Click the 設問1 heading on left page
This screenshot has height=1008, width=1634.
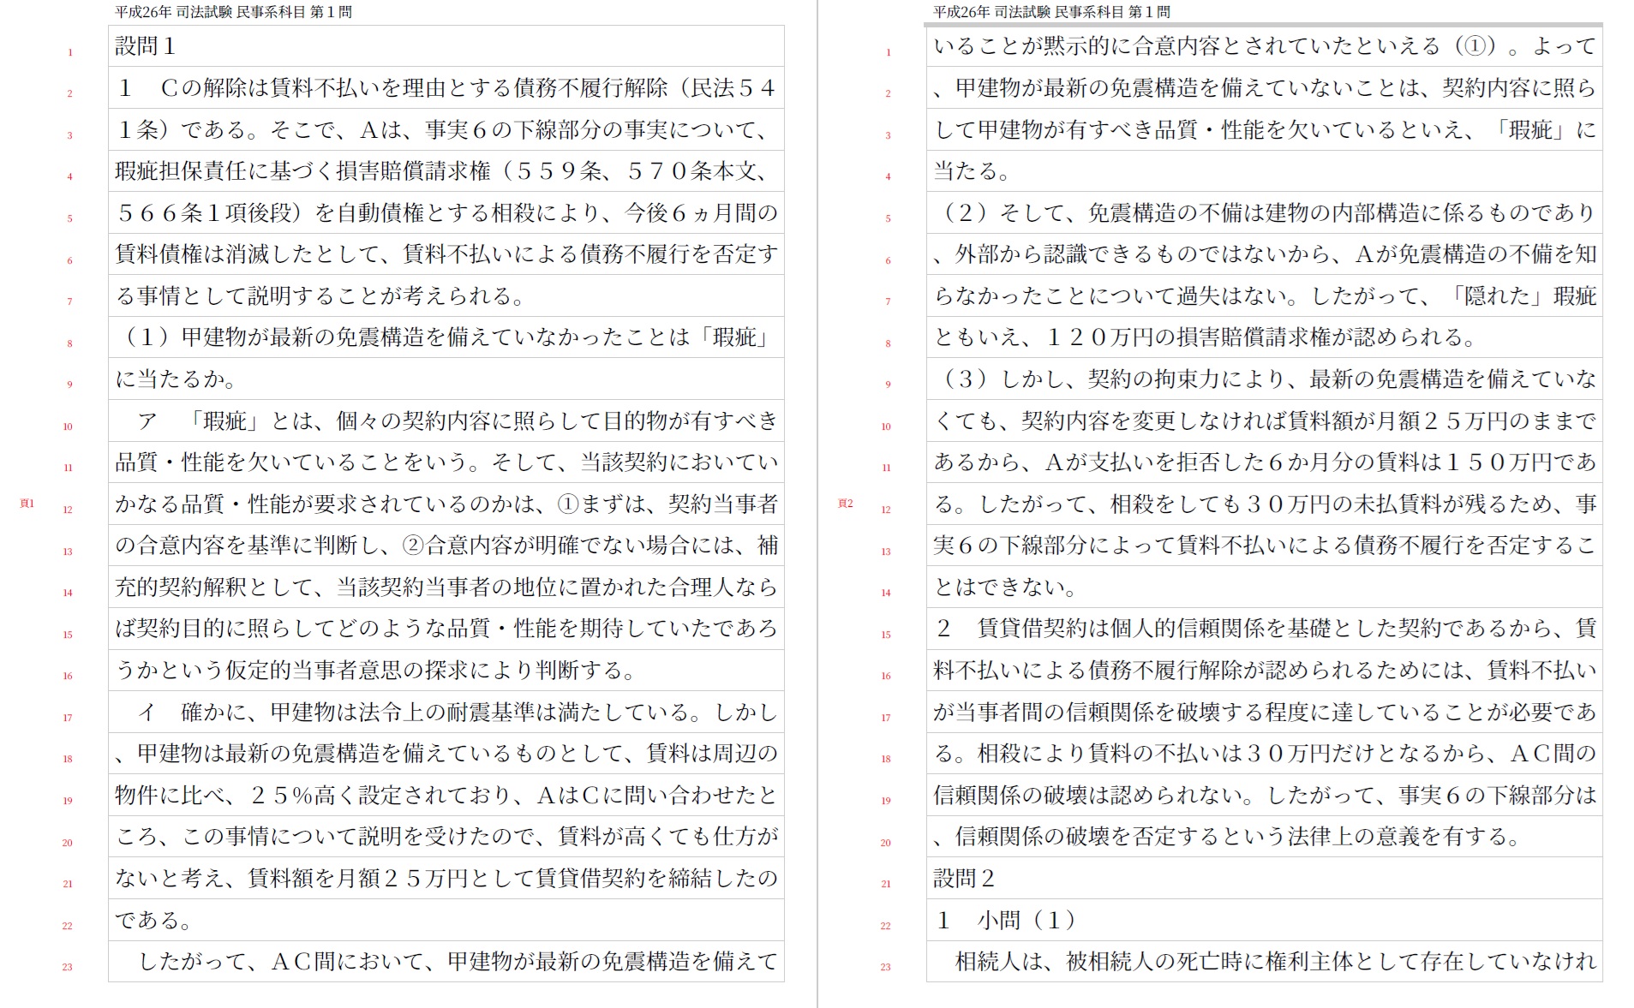pyautogui.click(x=146, y=46)
